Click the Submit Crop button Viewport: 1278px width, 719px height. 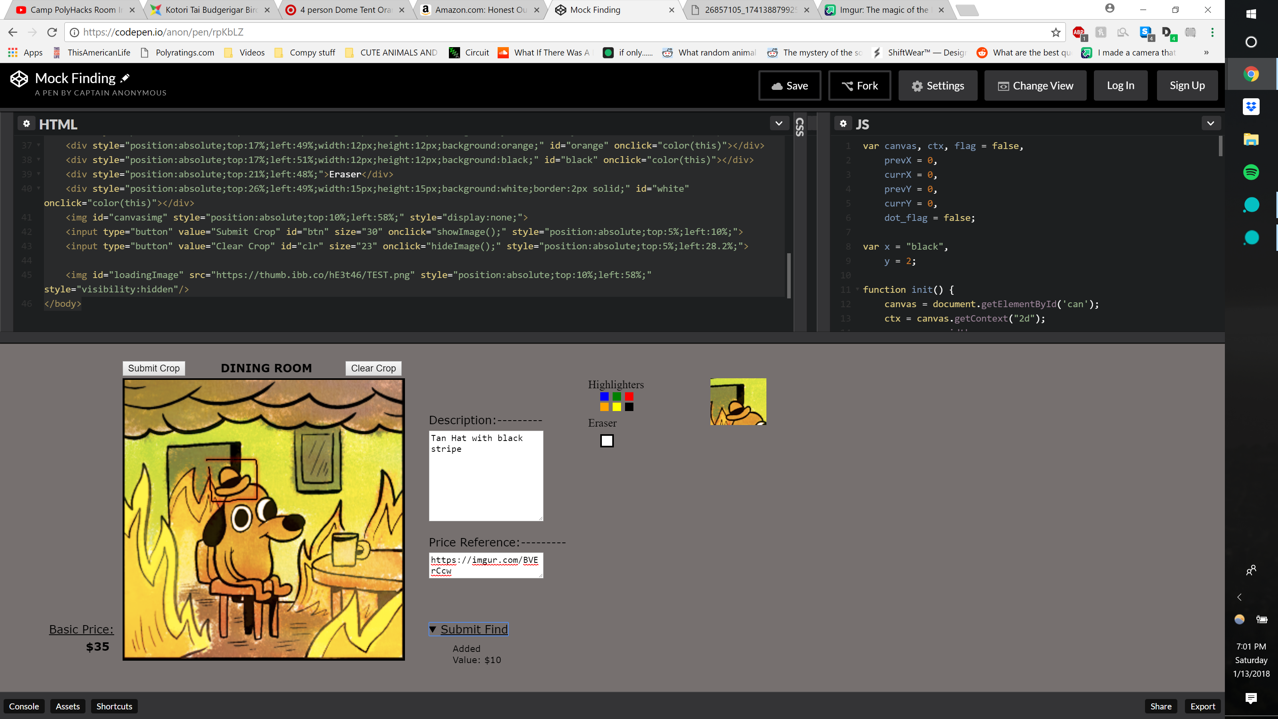[154, 368]
